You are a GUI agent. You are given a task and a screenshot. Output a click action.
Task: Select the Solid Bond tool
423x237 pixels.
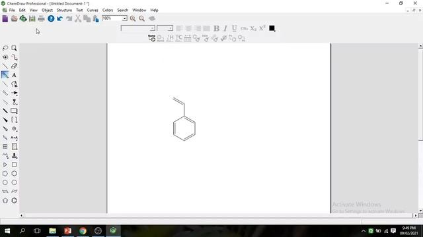pyautogui.click(x=5, y=66)
